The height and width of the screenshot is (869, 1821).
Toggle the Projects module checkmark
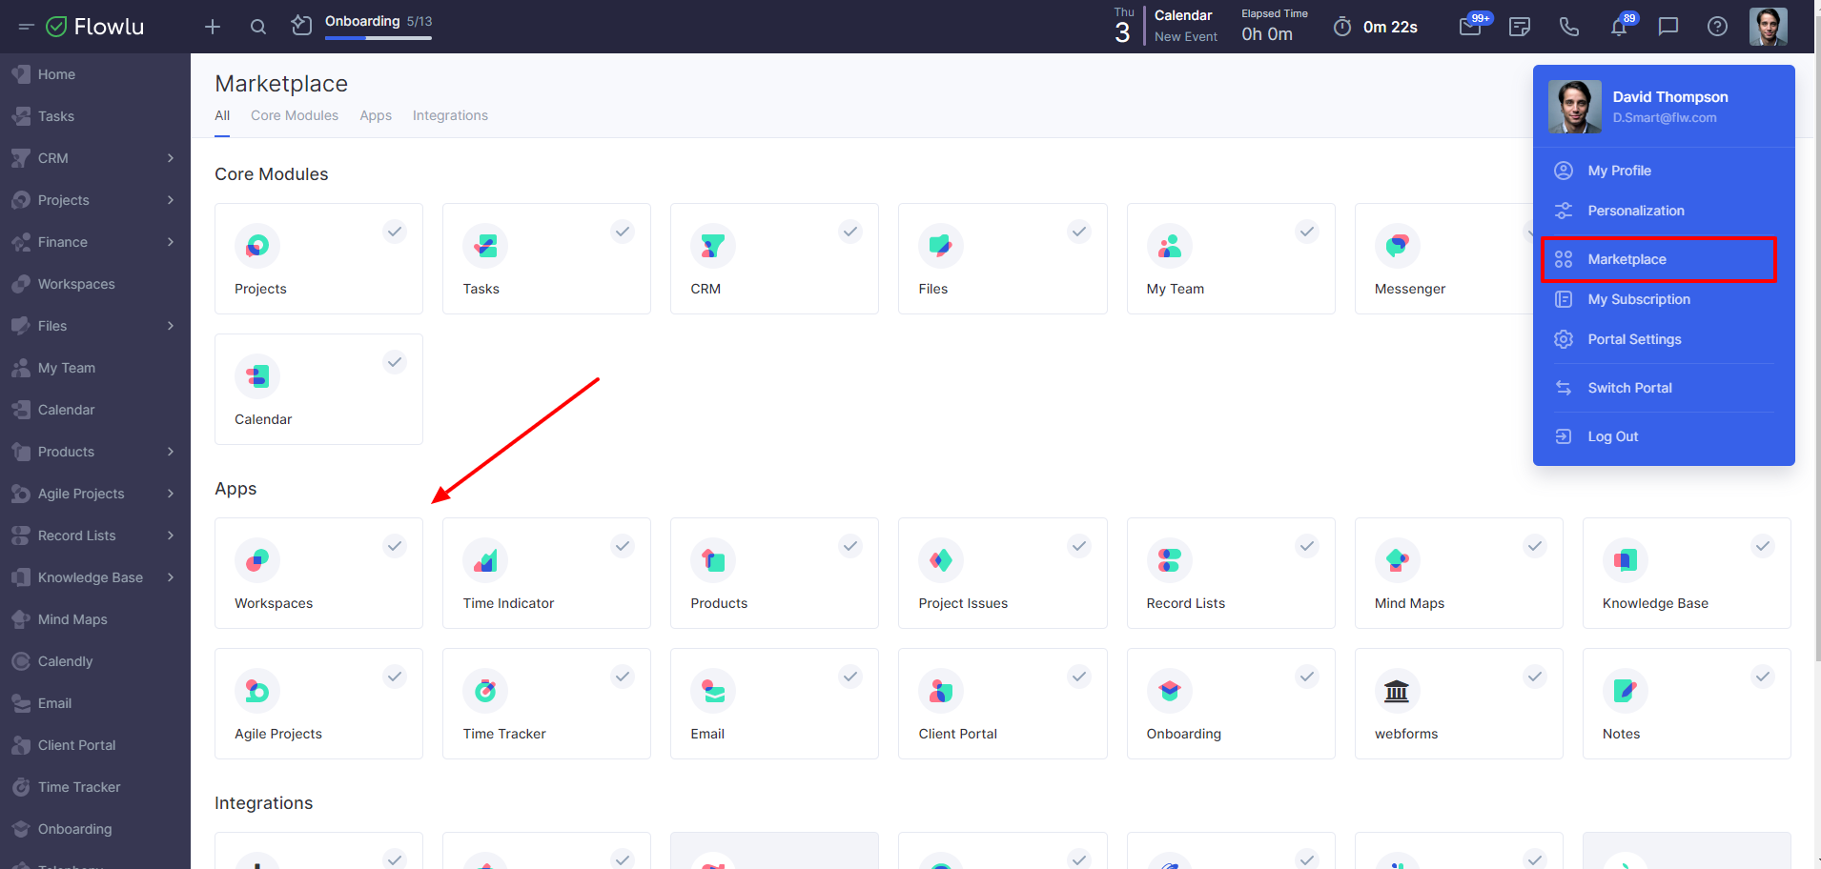pos(395,232)
